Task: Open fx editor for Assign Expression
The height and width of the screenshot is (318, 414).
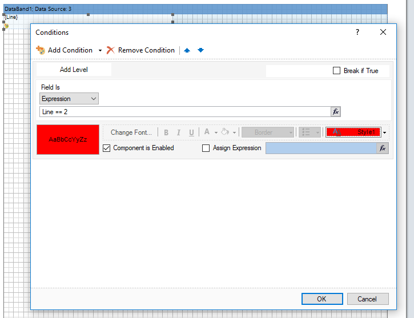Action: (383, 148)
